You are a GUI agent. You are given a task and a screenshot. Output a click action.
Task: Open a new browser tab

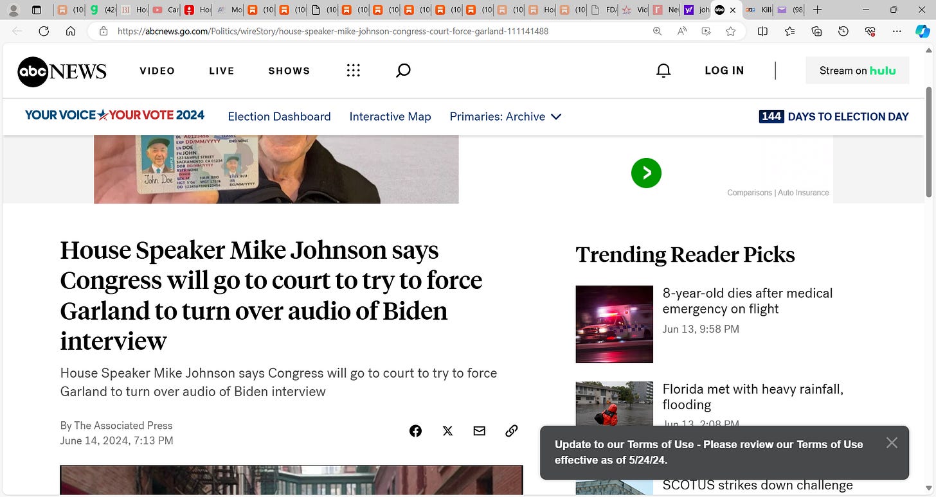(x=817, y=10)
